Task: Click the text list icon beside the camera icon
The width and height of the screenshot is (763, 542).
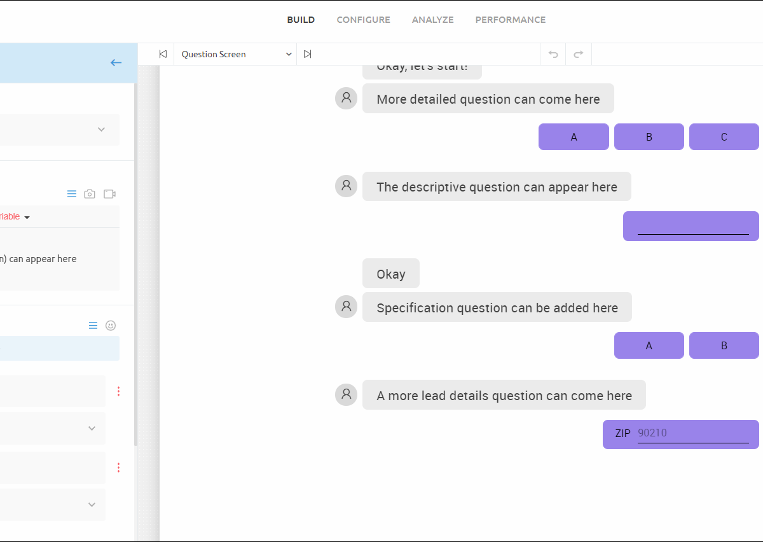Action: pyautogui.click(x=72, y=194)
